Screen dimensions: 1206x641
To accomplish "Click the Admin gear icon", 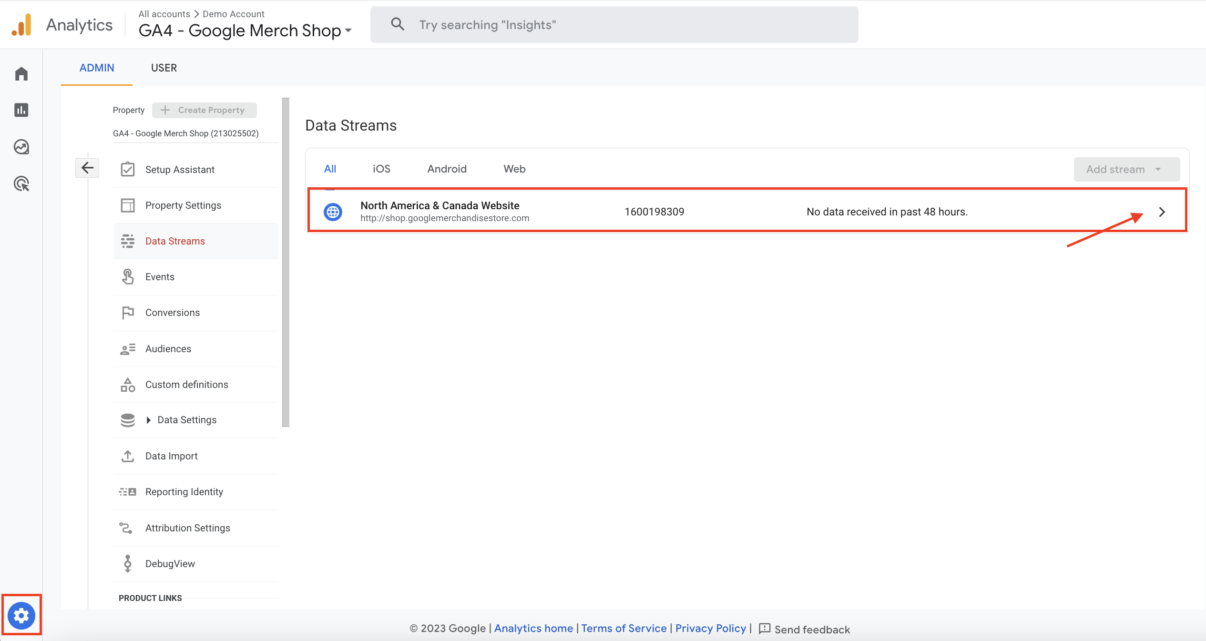I will point(21,616).
